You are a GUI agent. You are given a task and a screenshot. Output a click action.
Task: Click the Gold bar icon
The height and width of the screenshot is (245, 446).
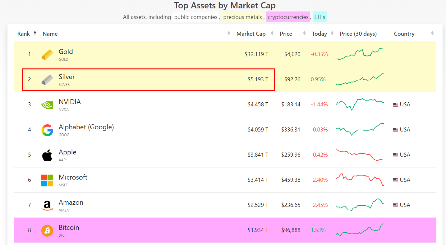47,55
